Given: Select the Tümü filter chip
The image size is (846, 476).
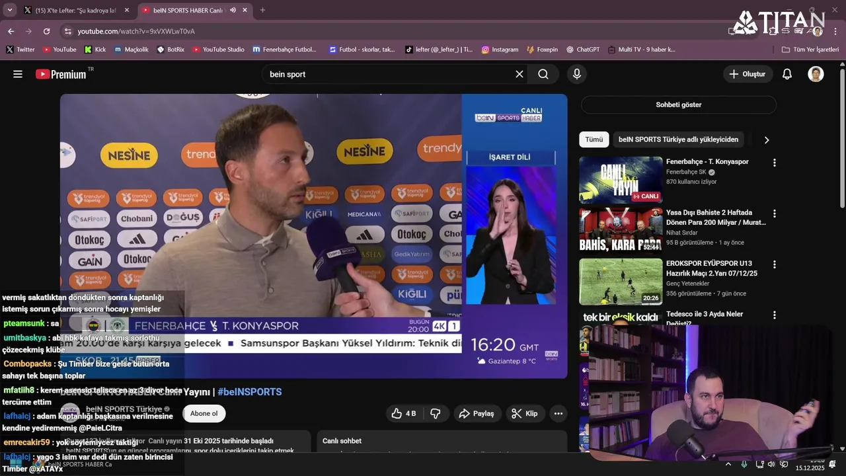Looking at the screenshot, I should pyautogui.click(x=594, y=139).
